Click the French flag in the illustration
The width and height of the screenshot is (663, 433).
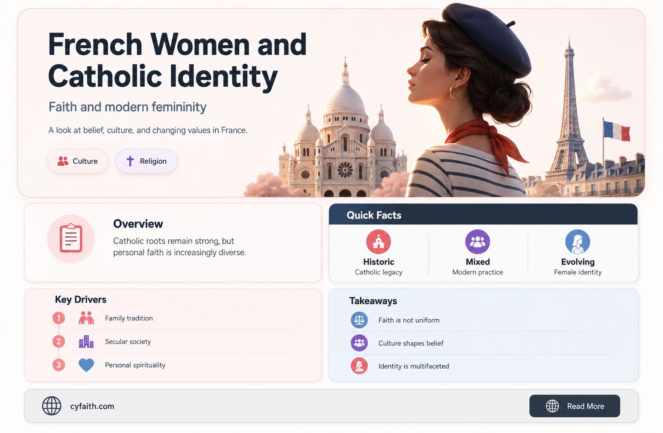pos(616,130)
